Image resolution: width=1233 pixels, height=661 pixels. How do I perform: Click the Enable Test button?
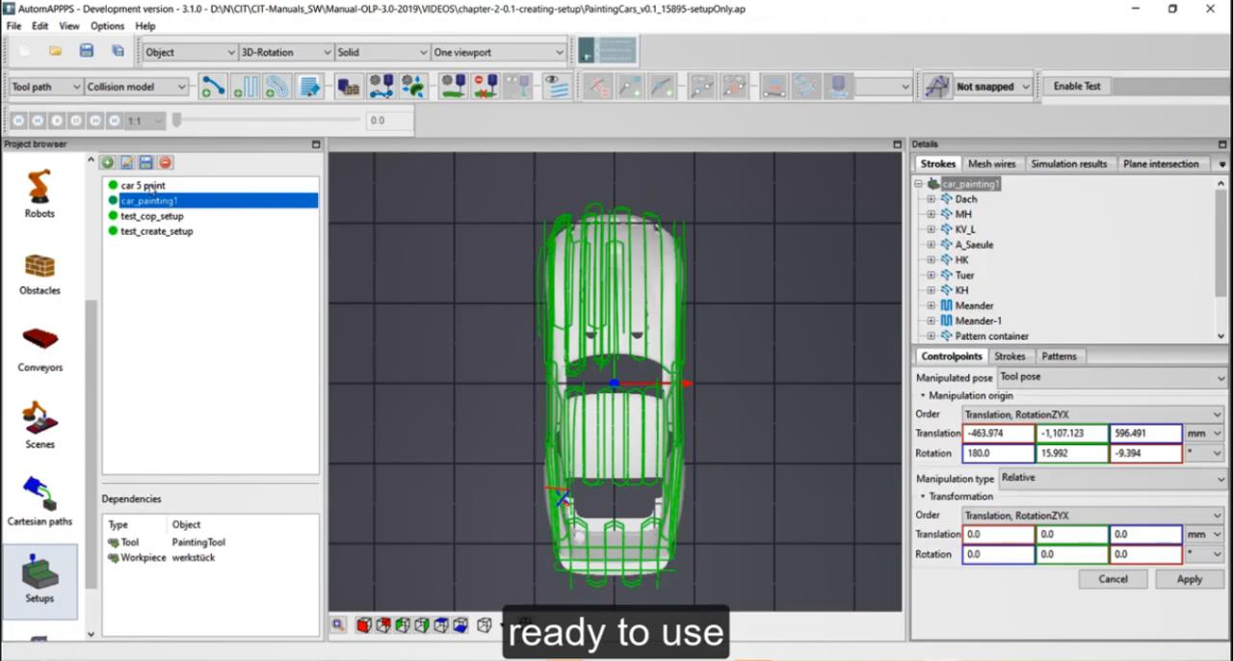(x=1076, y=86)
